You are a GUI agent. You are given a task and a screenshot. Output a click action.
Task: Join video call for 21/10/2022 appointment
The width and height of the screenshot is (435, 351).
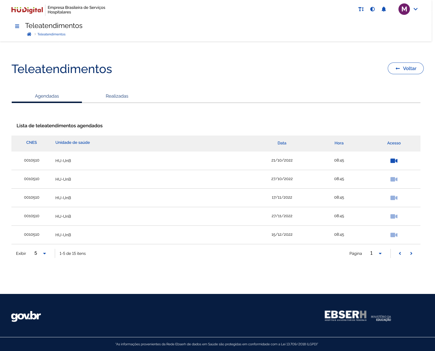click(x=394, y=161)
